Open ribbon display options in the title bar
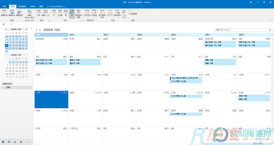274x145 pixels. [x=251, y=2]
